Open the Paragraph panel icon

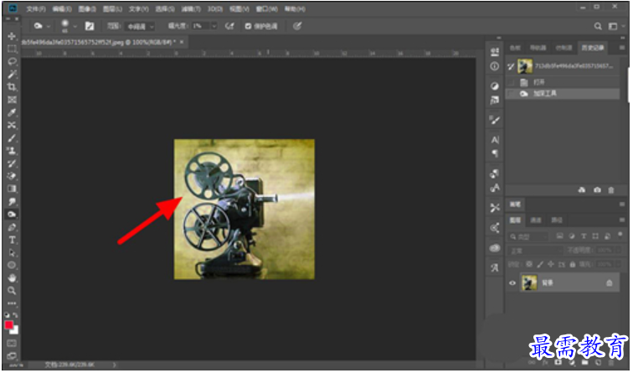[495, 153]
